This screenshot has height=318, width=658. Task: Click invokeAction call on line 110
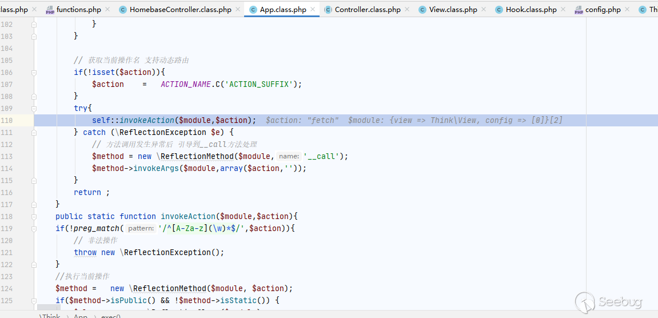pyautogui.click(x=147, y=121)
